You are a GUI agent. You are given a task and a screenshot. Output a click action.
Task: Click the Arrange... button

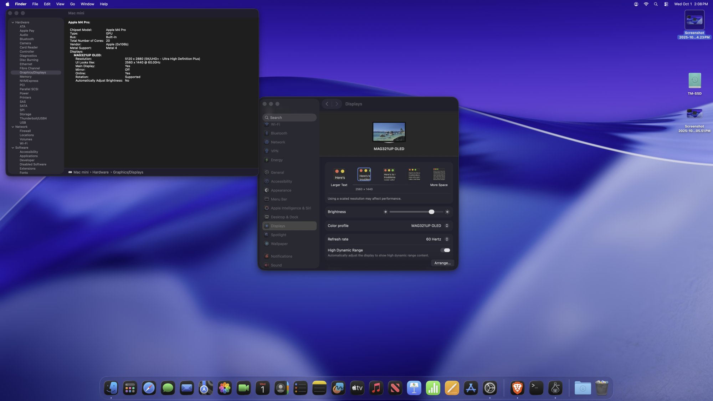pos(442,263)
